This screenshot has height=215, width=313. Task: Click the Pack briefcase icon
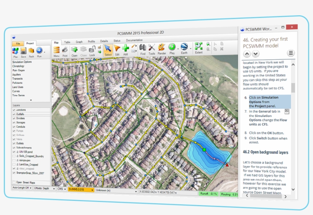click(31, 51)
